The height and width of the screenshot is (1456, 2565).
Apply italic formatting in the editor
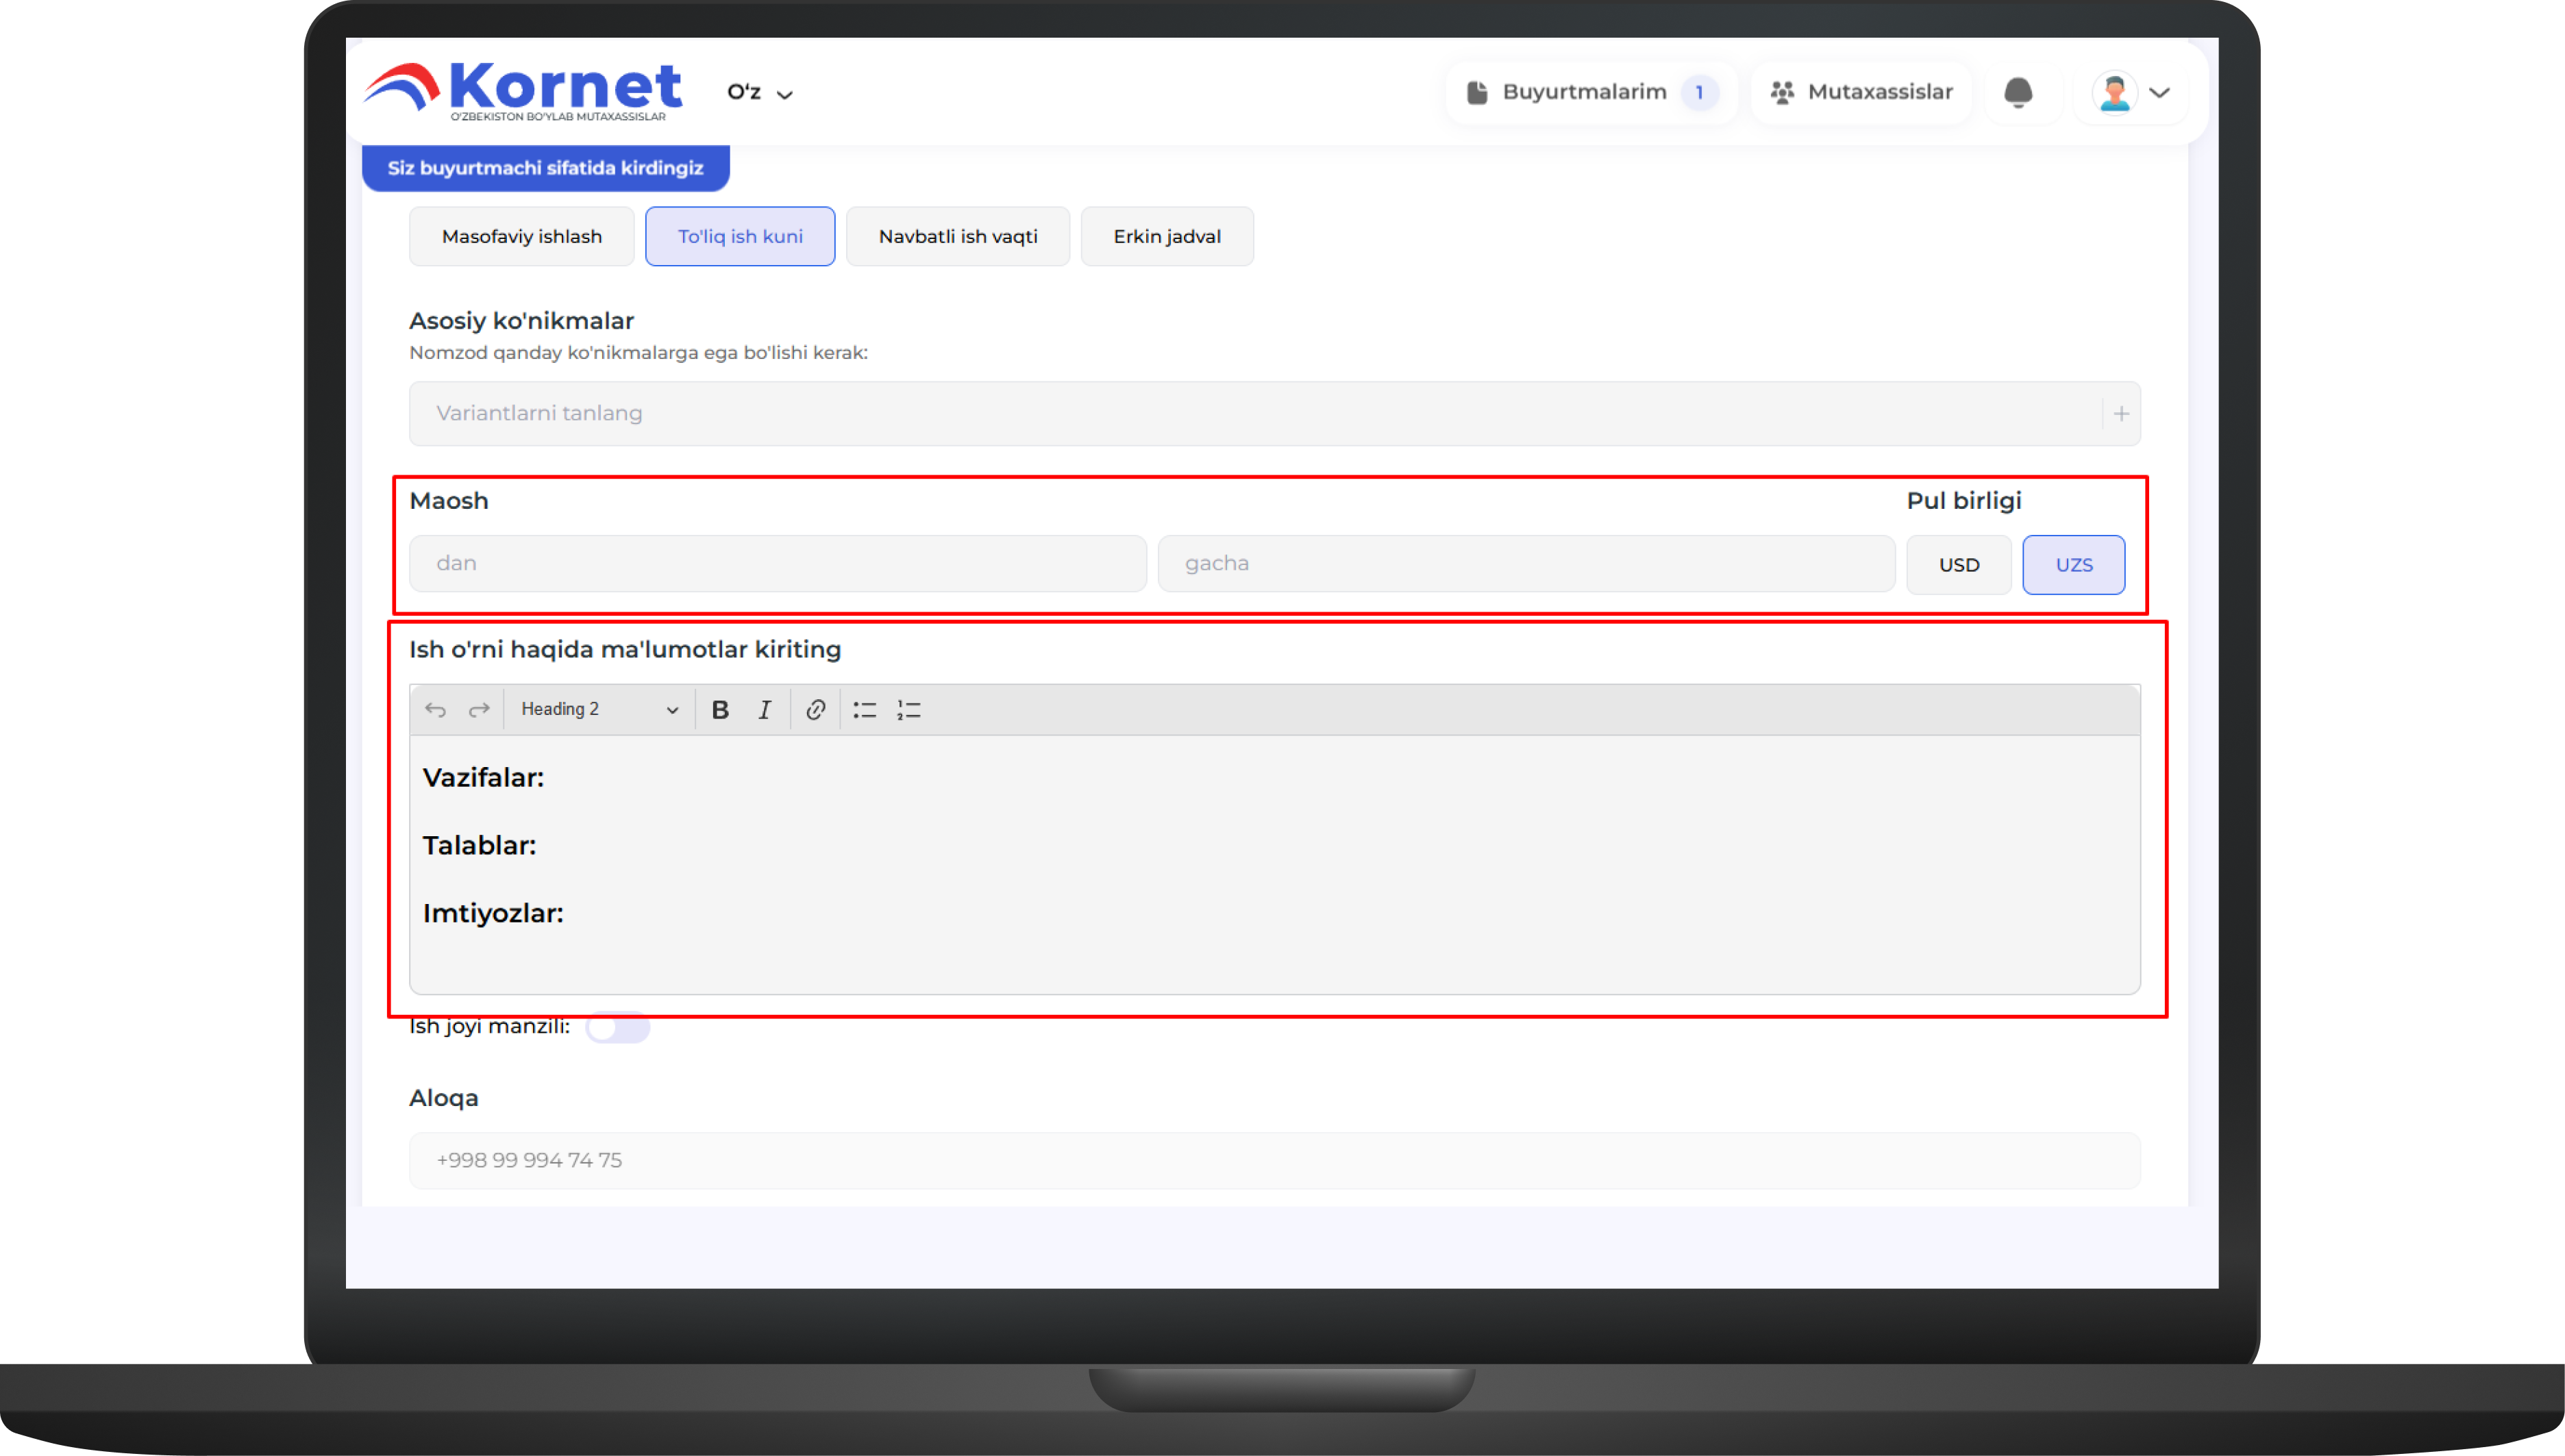(x=765, y=709)
